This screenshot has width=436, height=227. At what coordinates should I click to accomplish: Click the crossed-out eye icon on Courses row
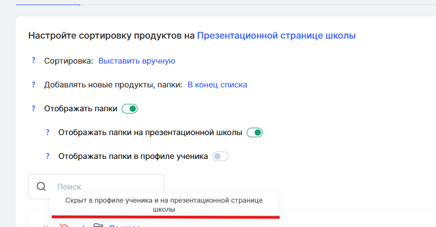[x=64, y=225]
